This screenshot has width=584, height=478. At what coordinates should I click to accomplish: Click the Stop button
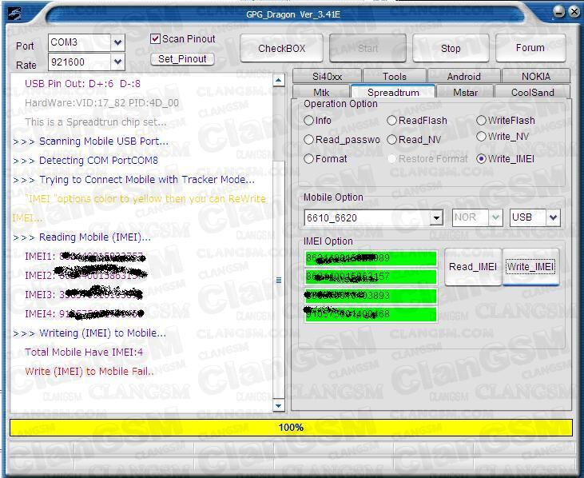[451, 48]
